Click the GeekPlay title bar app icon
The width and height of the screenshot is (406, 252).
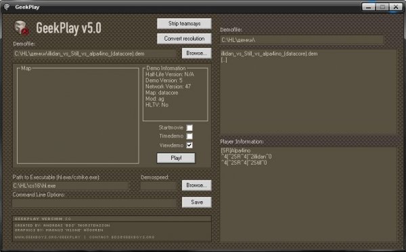[7, 7]
